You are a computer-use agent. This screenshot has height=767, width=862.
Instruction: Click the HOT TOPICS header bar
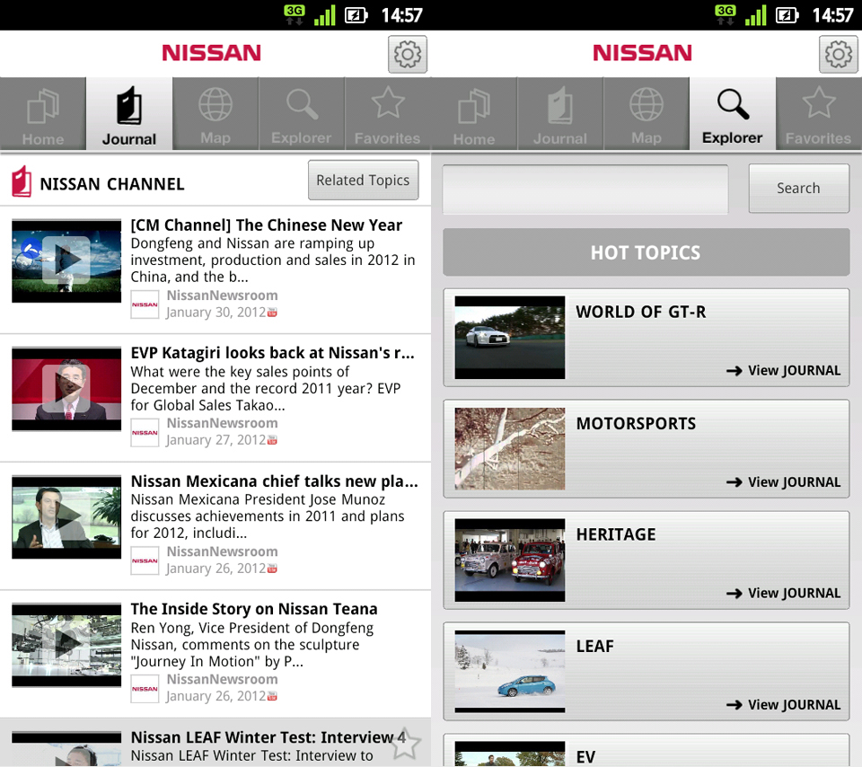click(646, 252)
